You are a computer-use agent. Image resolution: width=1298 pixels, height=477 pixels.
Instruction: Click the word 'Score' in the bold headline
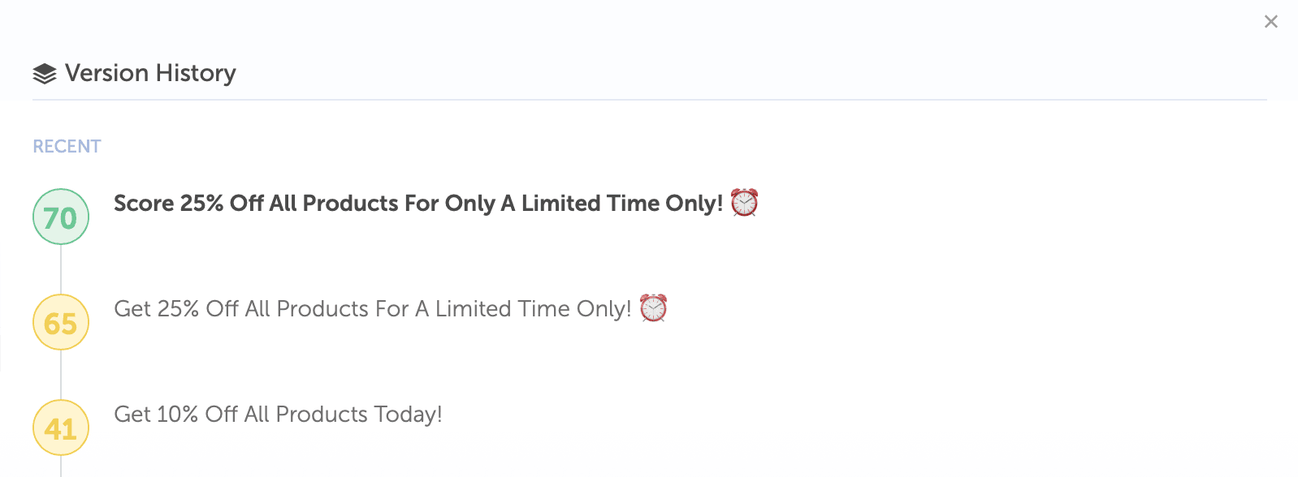pos(144,204)
